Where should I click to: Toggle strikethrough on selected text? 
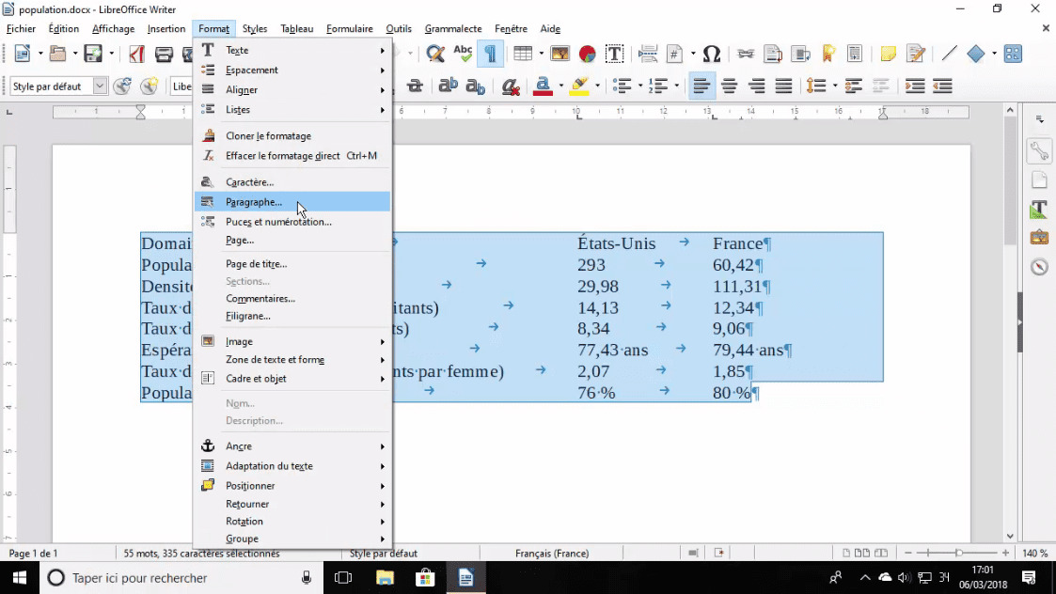pyautogui.click(x=416, y=86)
